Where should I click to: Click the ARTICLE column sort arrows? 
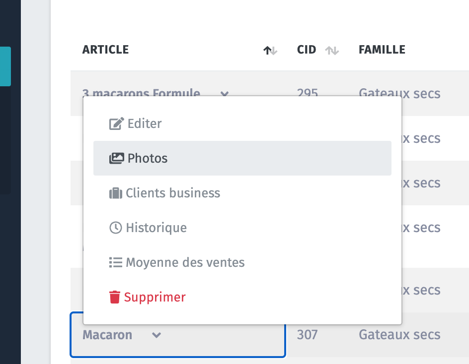(270, 50)
